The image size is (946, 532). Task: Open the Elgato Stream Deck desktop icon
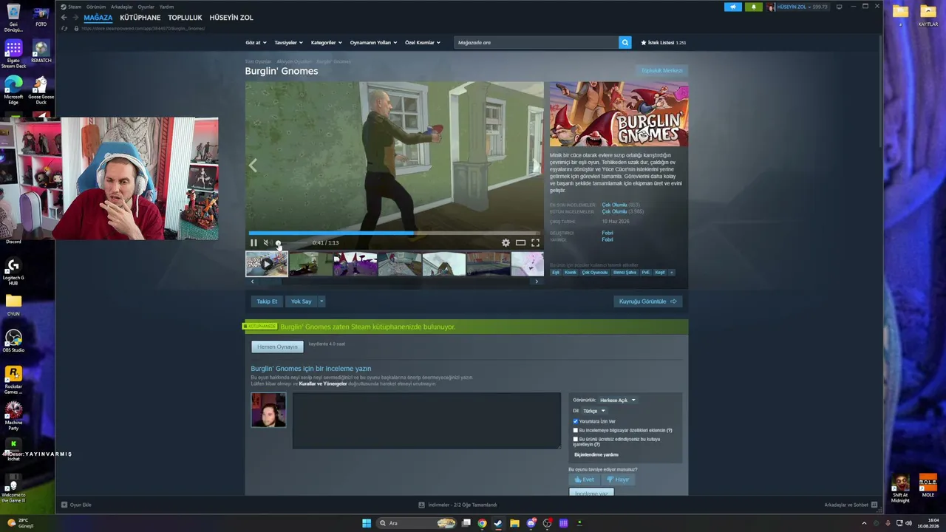click(x=13, y=55)
